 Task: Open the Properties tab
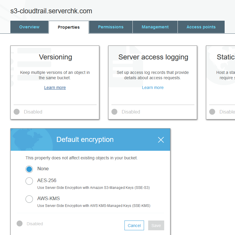[69, 27]
